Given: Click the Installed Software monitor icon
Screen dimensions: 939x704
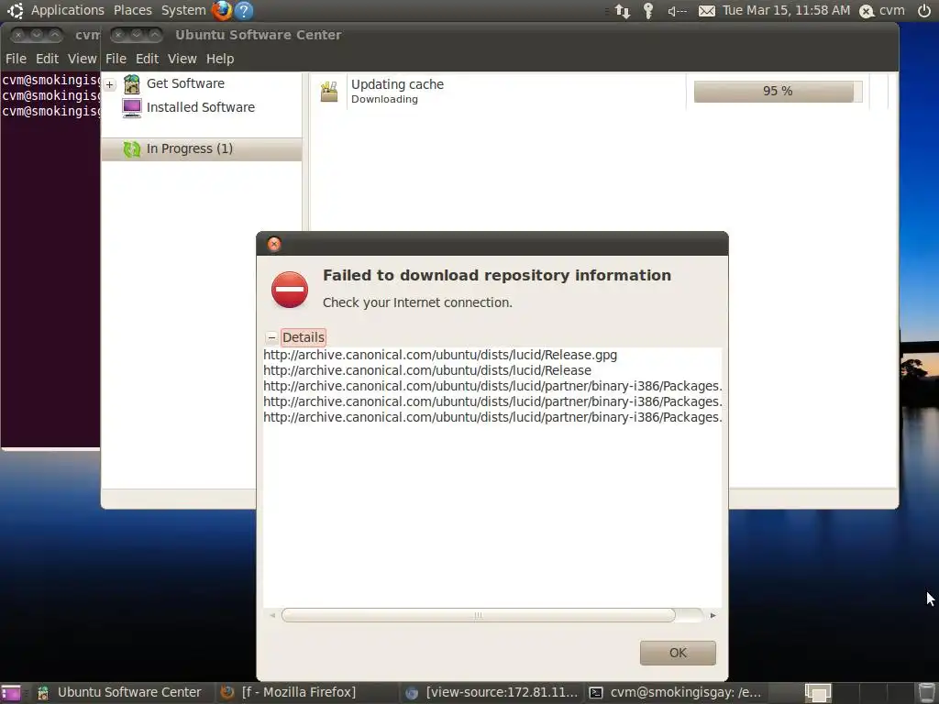Looking at the screenshot, I should pyautogui.click(x=132, y=108).
